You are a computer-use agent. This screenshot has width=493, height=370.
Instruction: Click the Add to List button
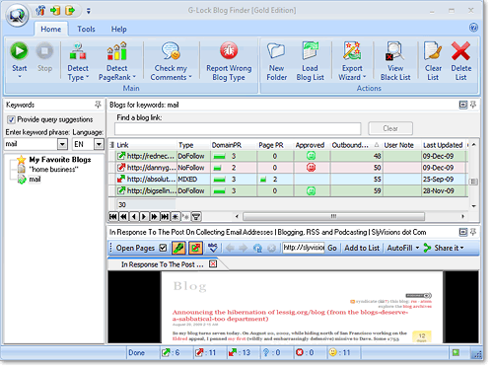pyautogui.click(x=362, y=248)
